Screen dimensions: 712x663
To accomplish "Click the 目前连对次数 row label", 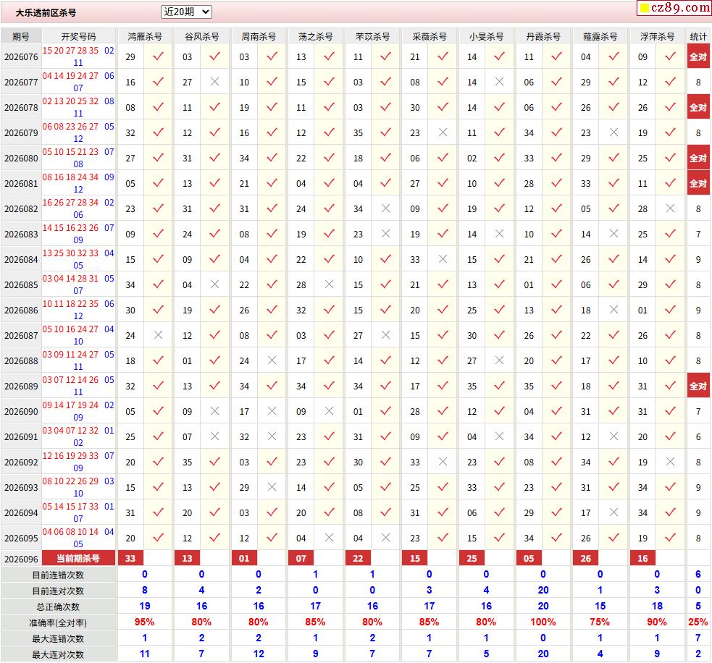I will click(58, 591).
